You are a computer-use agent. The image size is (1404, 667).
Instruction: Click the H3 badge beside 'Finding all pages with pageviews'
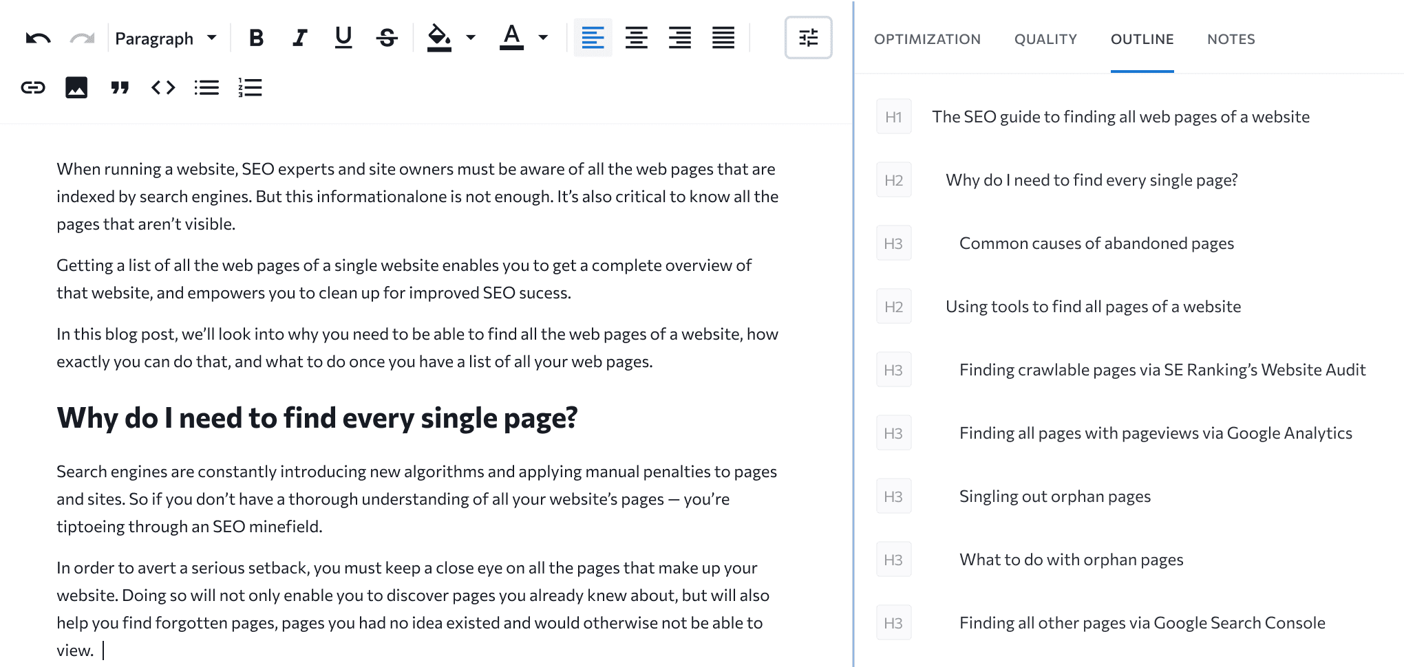(x=893, y=433)
